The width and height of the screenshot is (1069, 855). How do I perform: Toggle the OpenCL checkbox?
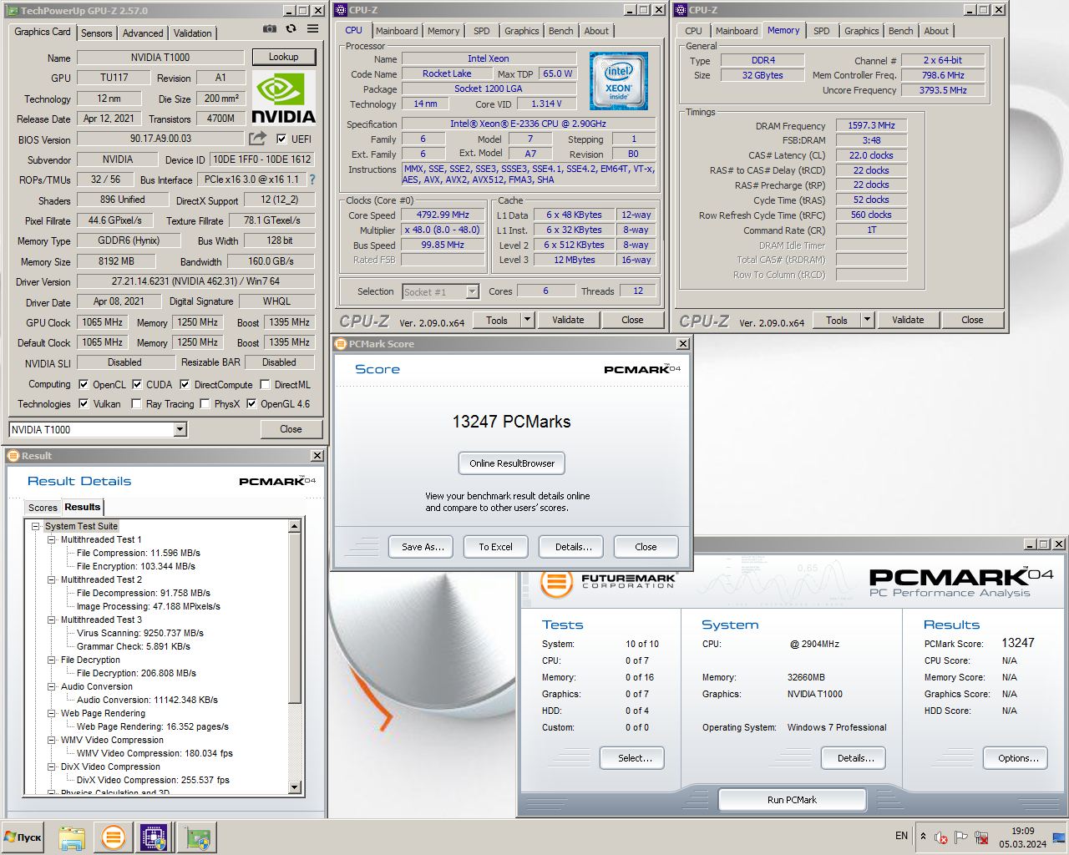pyautogui.click(x=84, y=384)
